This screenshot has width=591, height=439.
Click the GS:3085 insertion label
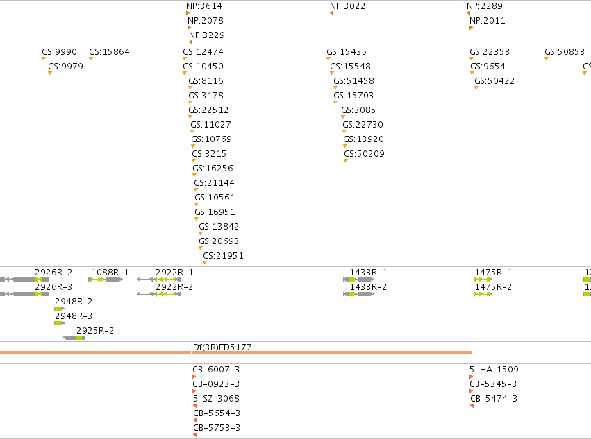[x=358, y=110]
